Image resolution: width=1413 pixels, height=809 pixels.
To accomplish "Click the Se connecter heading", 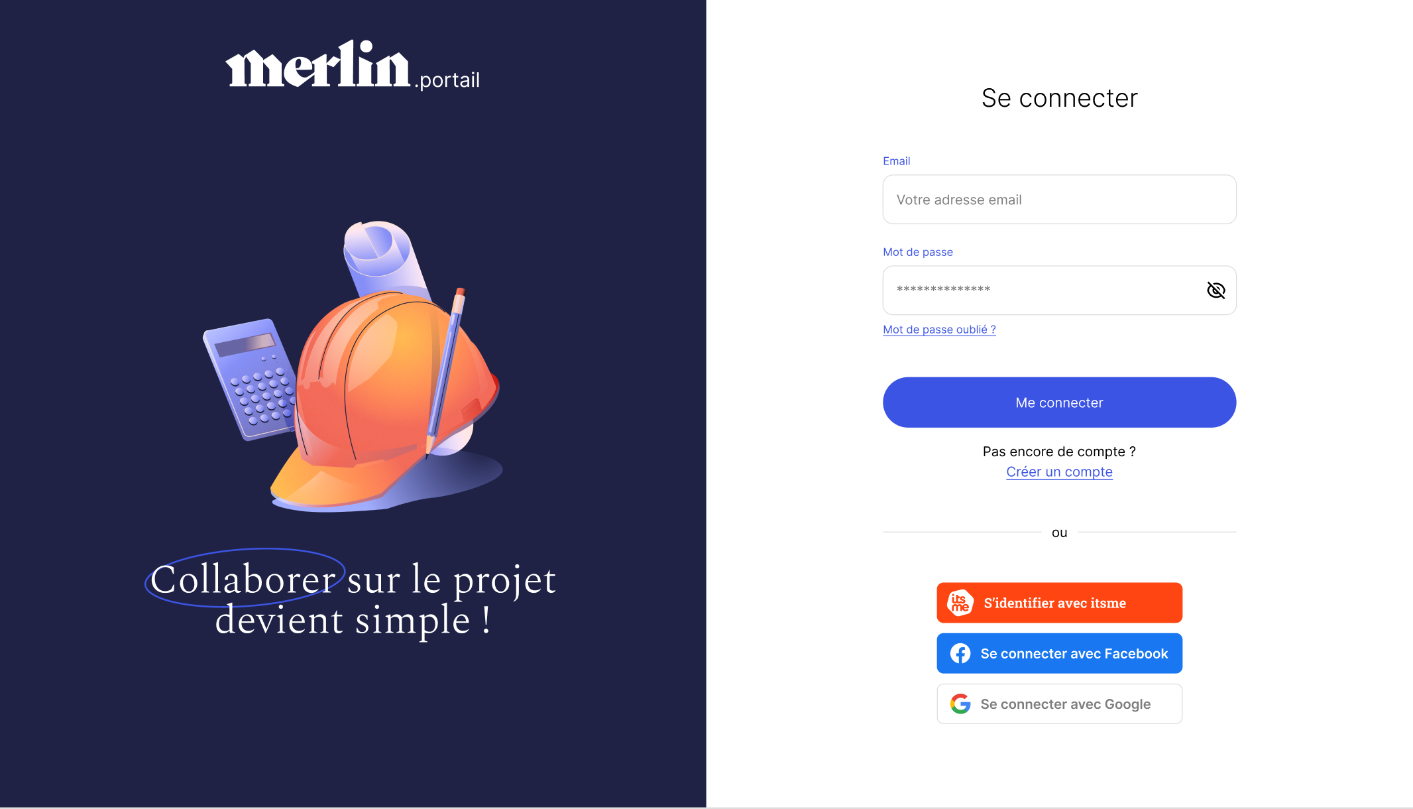I will coord(1059,98).
